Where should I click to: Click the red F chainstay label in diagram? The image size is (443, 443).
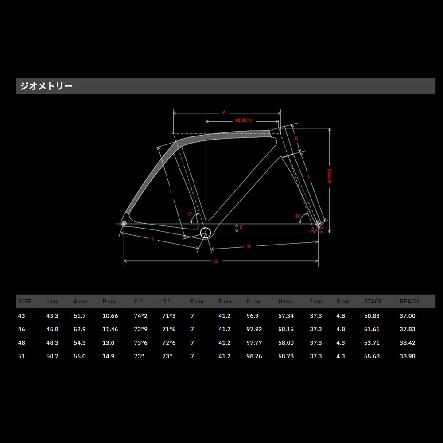tap(152, 239)
